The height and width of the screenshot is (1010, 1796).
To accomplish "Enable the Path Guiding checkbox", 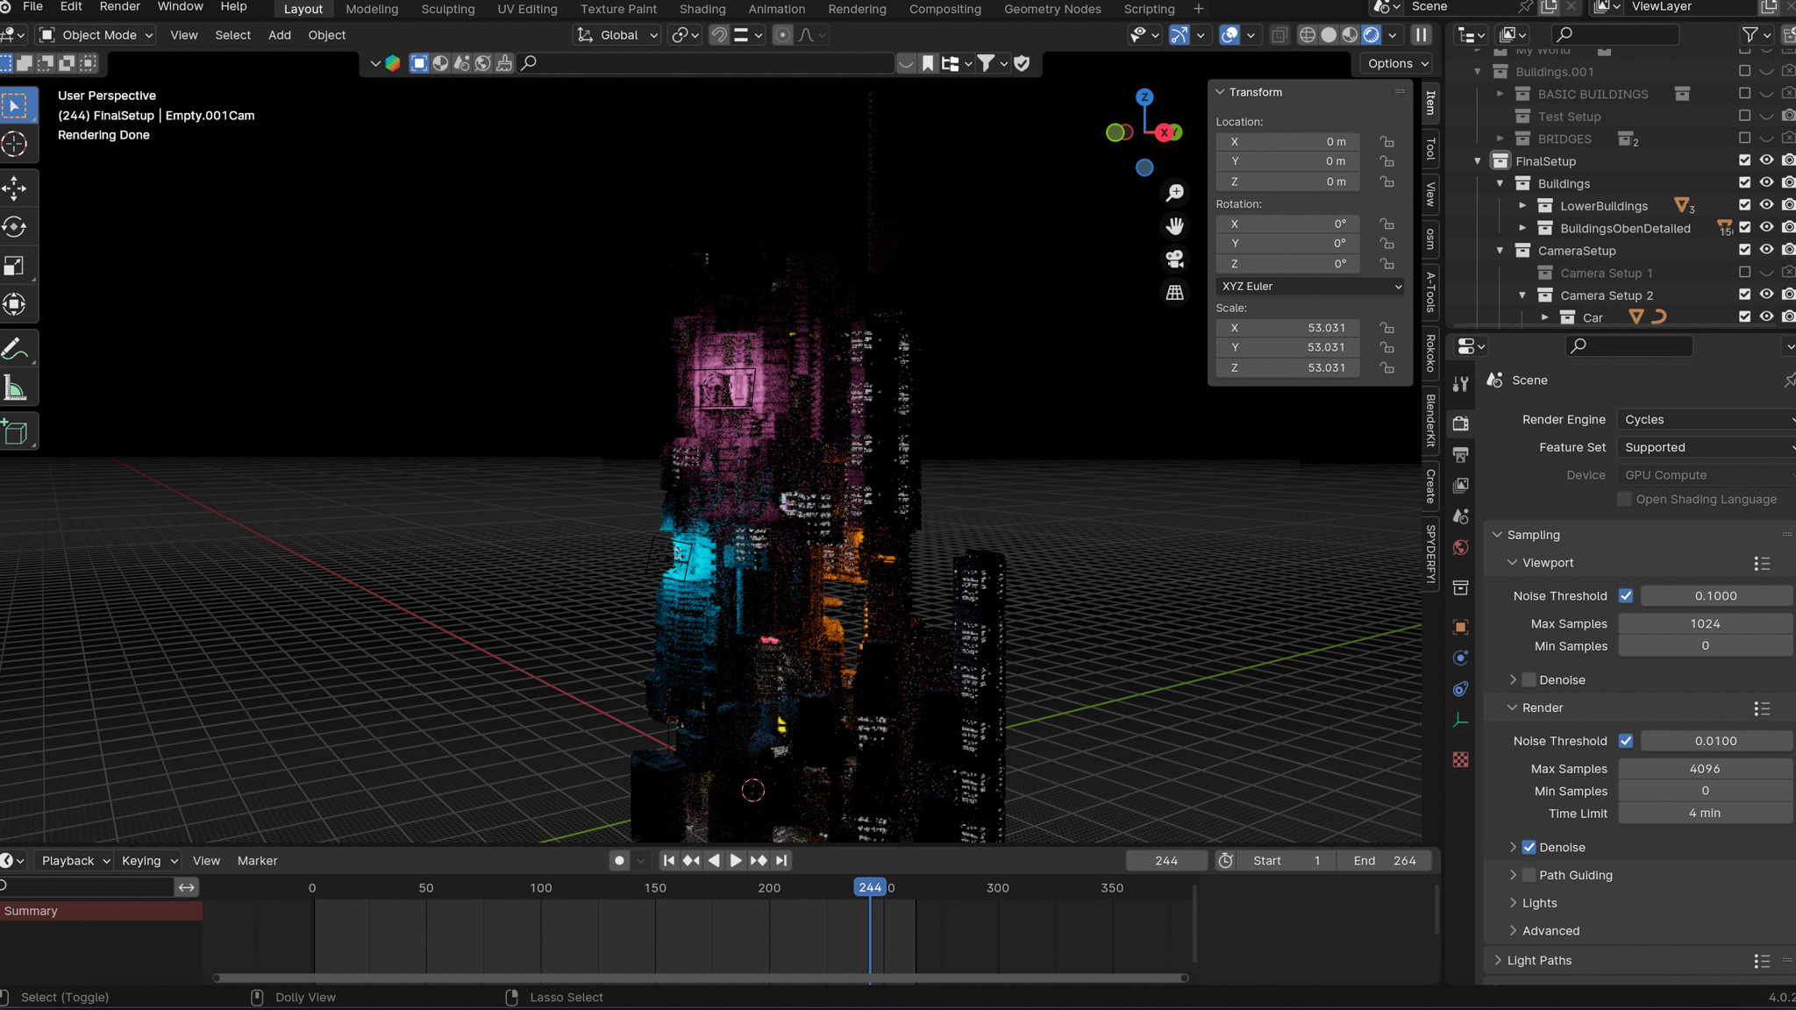I will (1529, 875).
